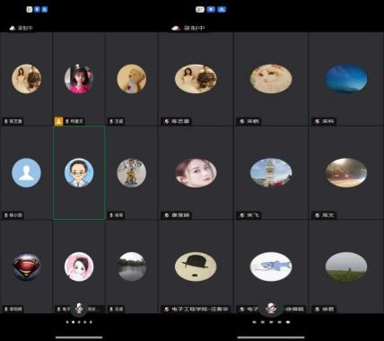This screenshot has width=384, height=341.
Task: Select the girl in pink dress avatar
Action: pos(79,79)
